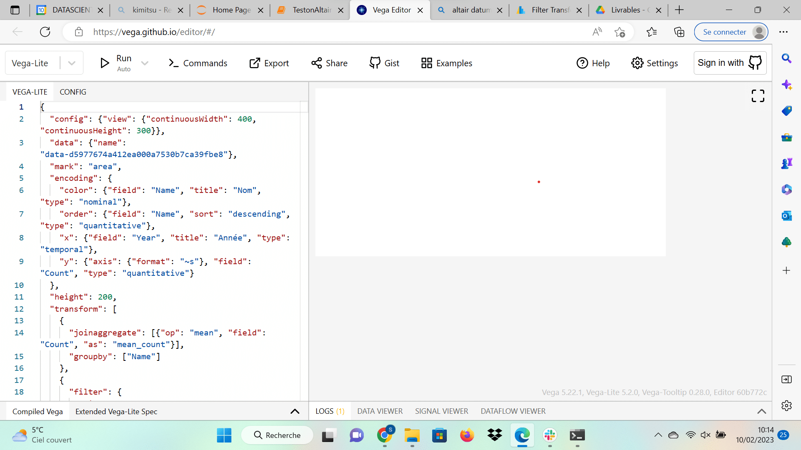The image size is (801, 450).
Task: Expand the Compiled Vega panel chevron
Action: click(295, 411)
